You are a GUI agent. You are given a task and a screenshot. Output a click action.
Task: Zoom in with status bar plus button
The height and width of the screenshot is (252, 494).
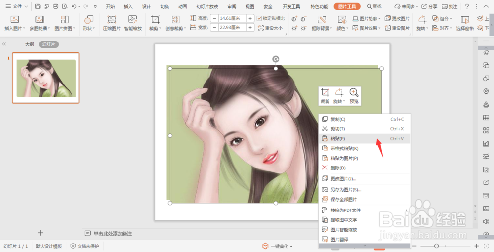click(x=477, y=246)
